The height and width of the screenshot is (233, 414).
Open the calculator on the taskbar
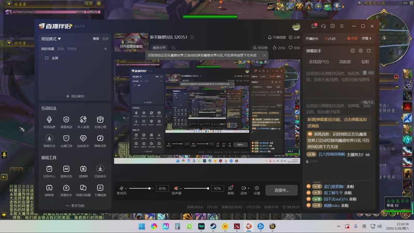tap(178, 226)
